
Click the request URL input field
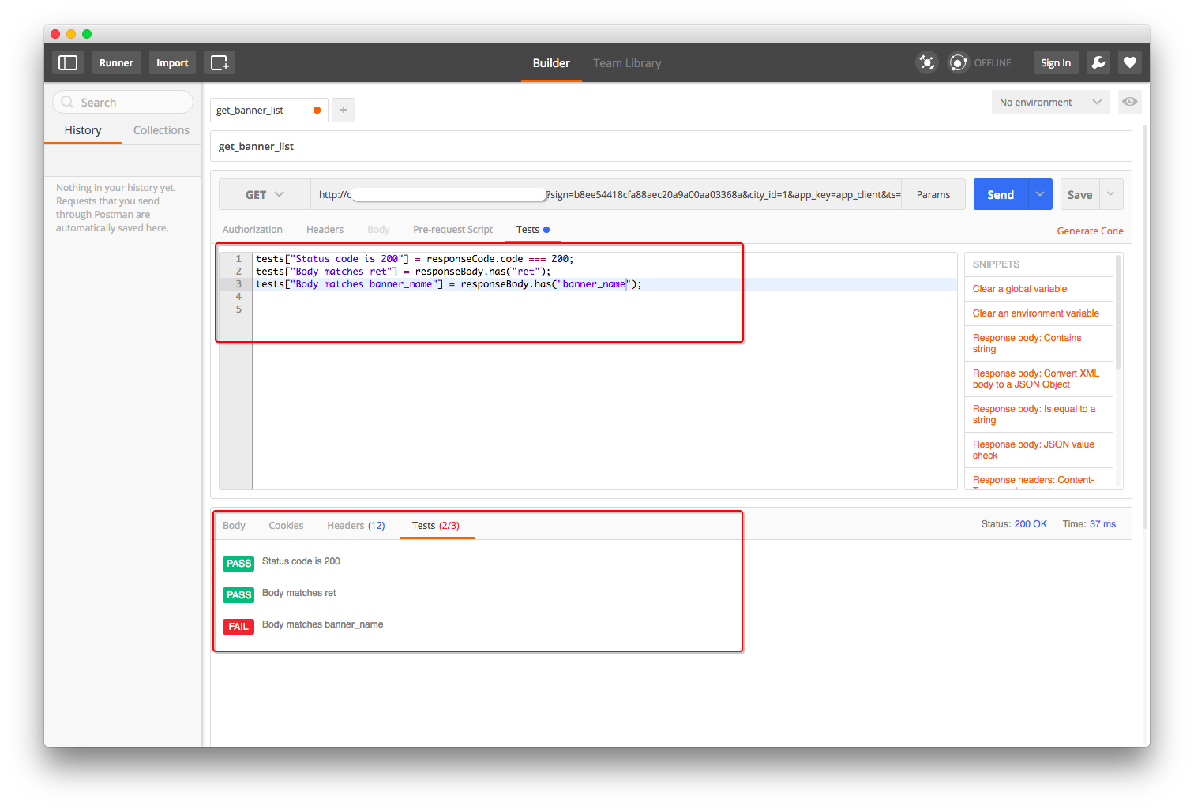[606, 194]
